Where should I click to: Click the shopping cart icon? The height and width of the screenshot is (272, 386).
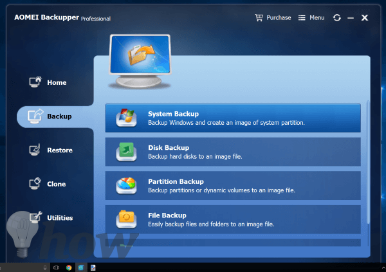tap(259, 18)
